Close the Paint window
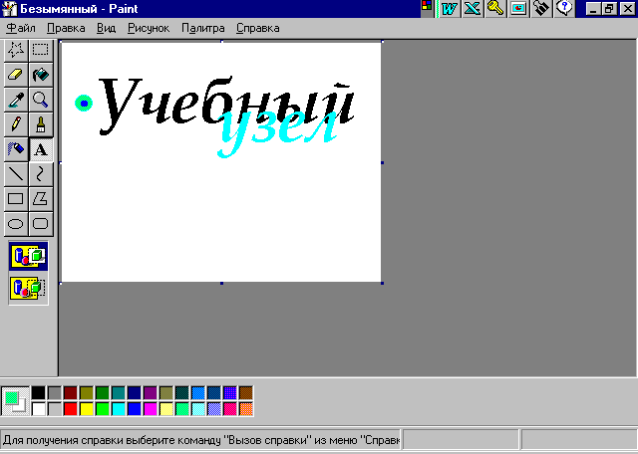This screenshot has height=454, width=638. pyautogui.click(x=627, y=9)
